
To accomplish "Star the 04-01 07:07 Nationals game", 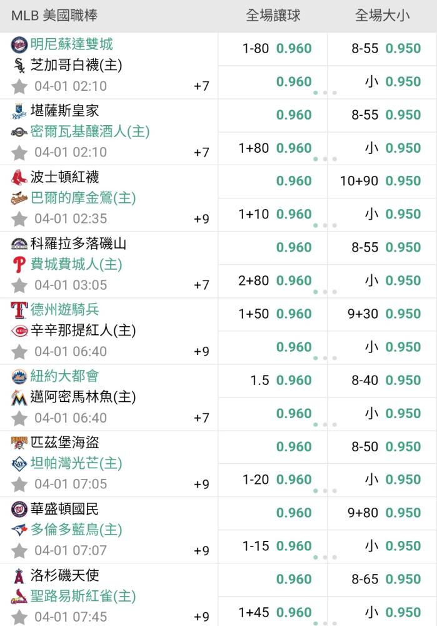I will (x=19, y=550).
